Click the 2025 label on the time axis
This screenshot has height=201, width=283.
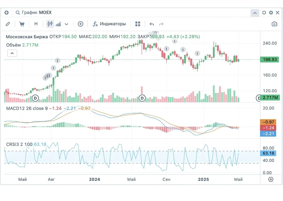203,179
